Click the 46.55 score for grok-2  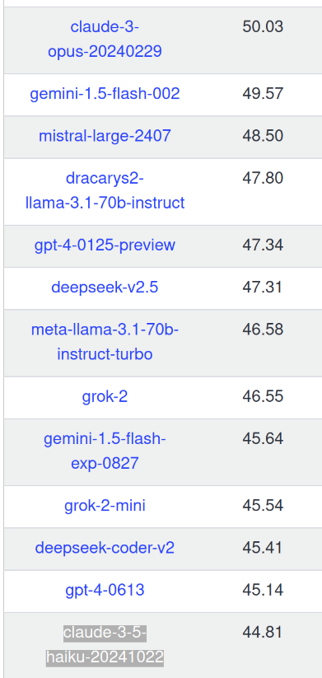click(263, 396)
